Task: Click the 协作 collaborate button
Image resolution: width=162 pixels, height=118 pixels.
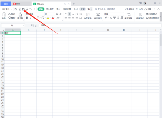Action: (x=139, y=9)
